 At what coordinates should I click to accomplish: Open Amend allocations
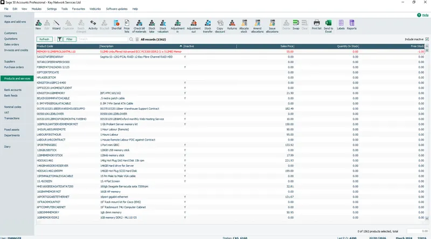(x=258, y=26)
